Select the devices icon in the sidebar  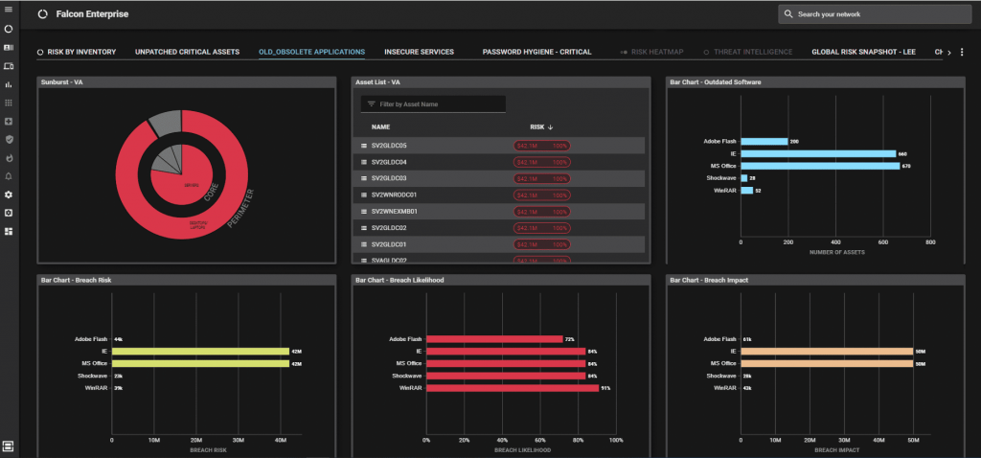click(x=9, y=66)
